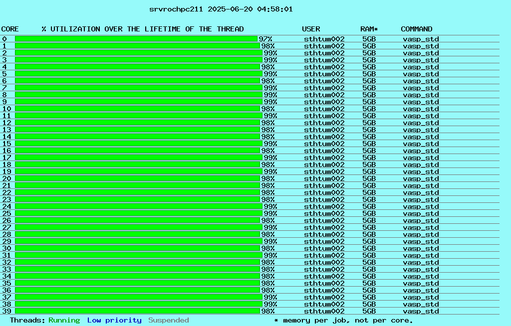
Task: Click the server title srvrochpc211 timestamp
Action: (221, 9)
